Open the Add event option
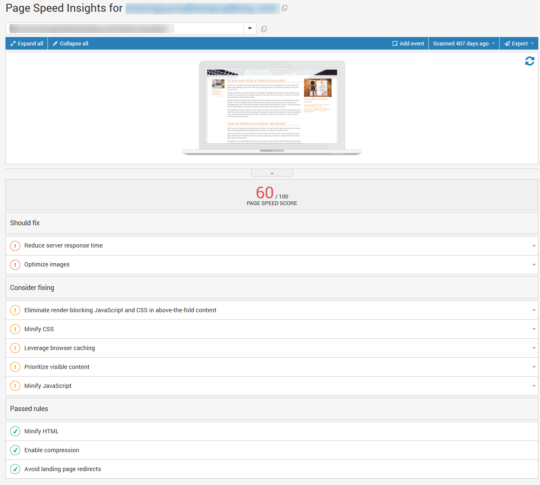The width and height of the screenshot is (540, 485). tap(408, 44)
